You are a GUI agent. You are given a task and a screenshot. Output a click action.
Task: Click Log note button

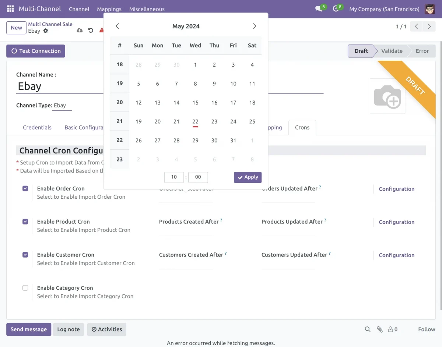69,329
